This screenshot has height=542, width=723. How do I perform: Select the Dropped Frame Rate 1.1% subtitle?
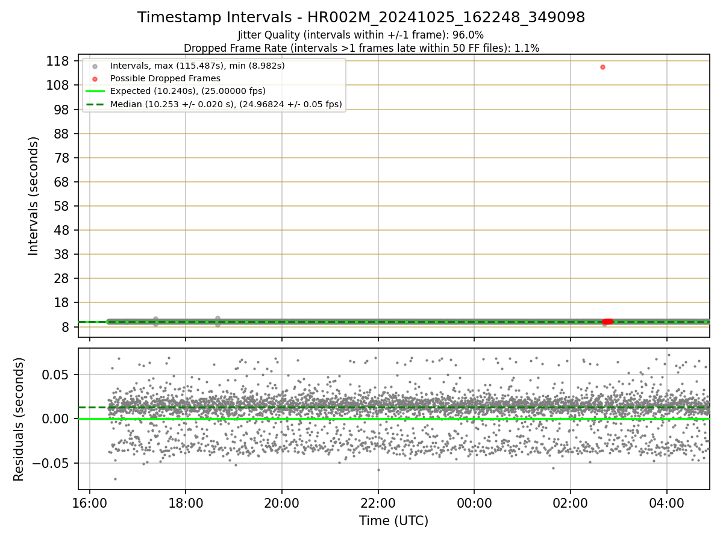point(361,48)
